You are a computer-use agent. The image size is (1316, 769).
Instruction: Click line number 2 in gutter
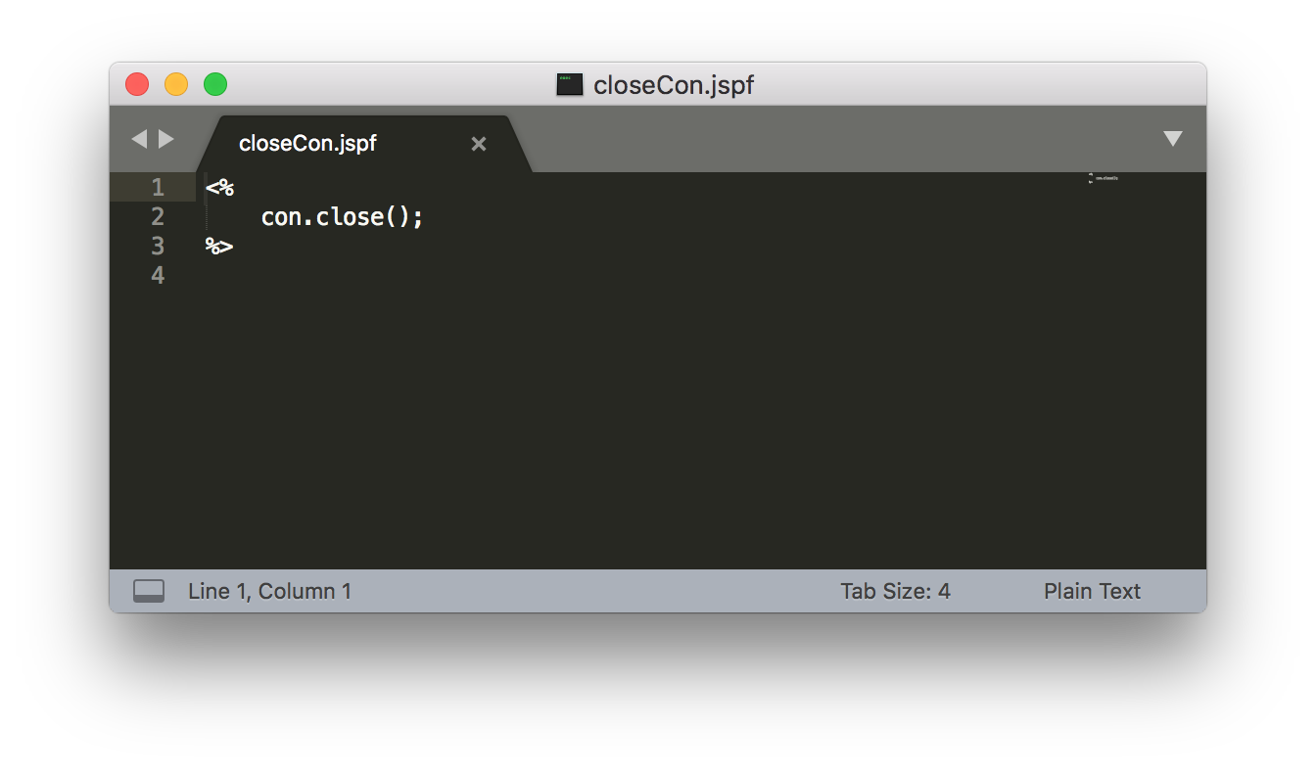click(x=158, y=216)
